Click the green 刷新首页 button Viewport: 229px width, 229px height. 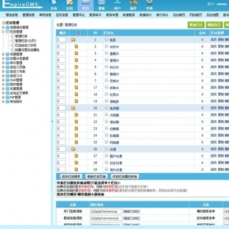click(214, 25)
